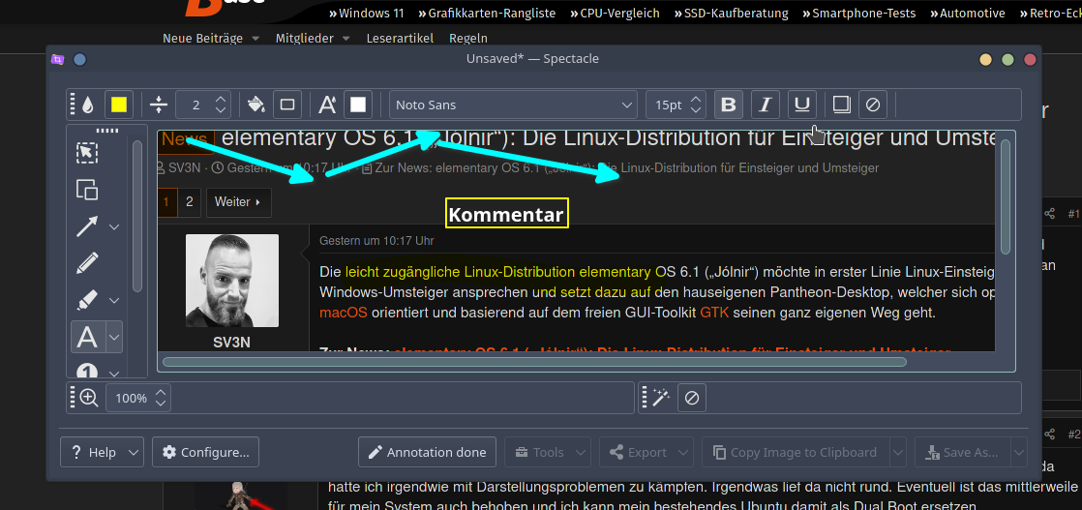This screenshot has width=1082, height=510.
Task: Toggle underline text formatting
Action: pyautogui.click(x=802, y=105)
